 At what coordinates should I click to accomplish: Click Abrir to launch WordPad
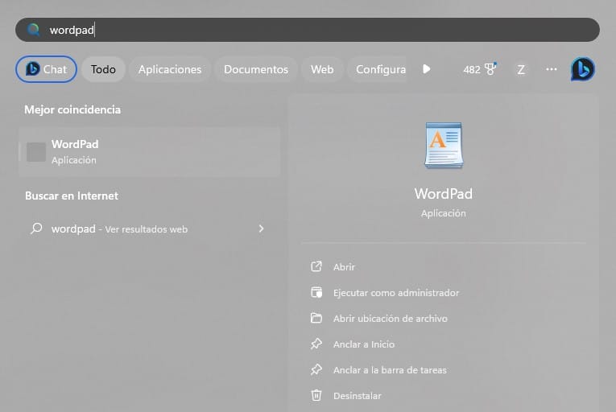344,266
